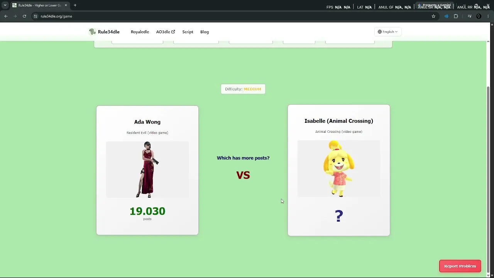Go to the Script page

click(188, 32)
